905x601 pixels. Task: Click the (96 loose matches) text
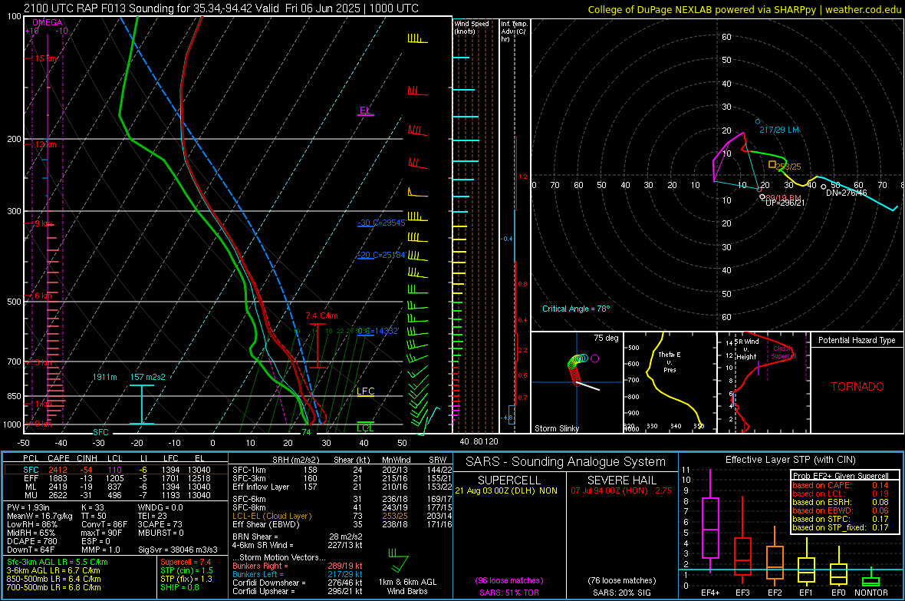click(x=509, y=580)
